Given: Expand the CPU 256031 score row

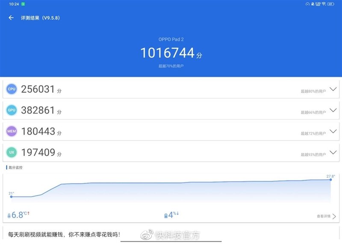Looking at the screenshot, I should (x=333, y=89).
